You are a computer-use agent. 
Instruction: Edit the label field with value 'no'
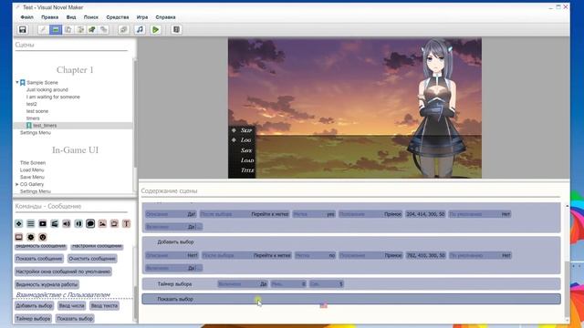click(315, 255)
